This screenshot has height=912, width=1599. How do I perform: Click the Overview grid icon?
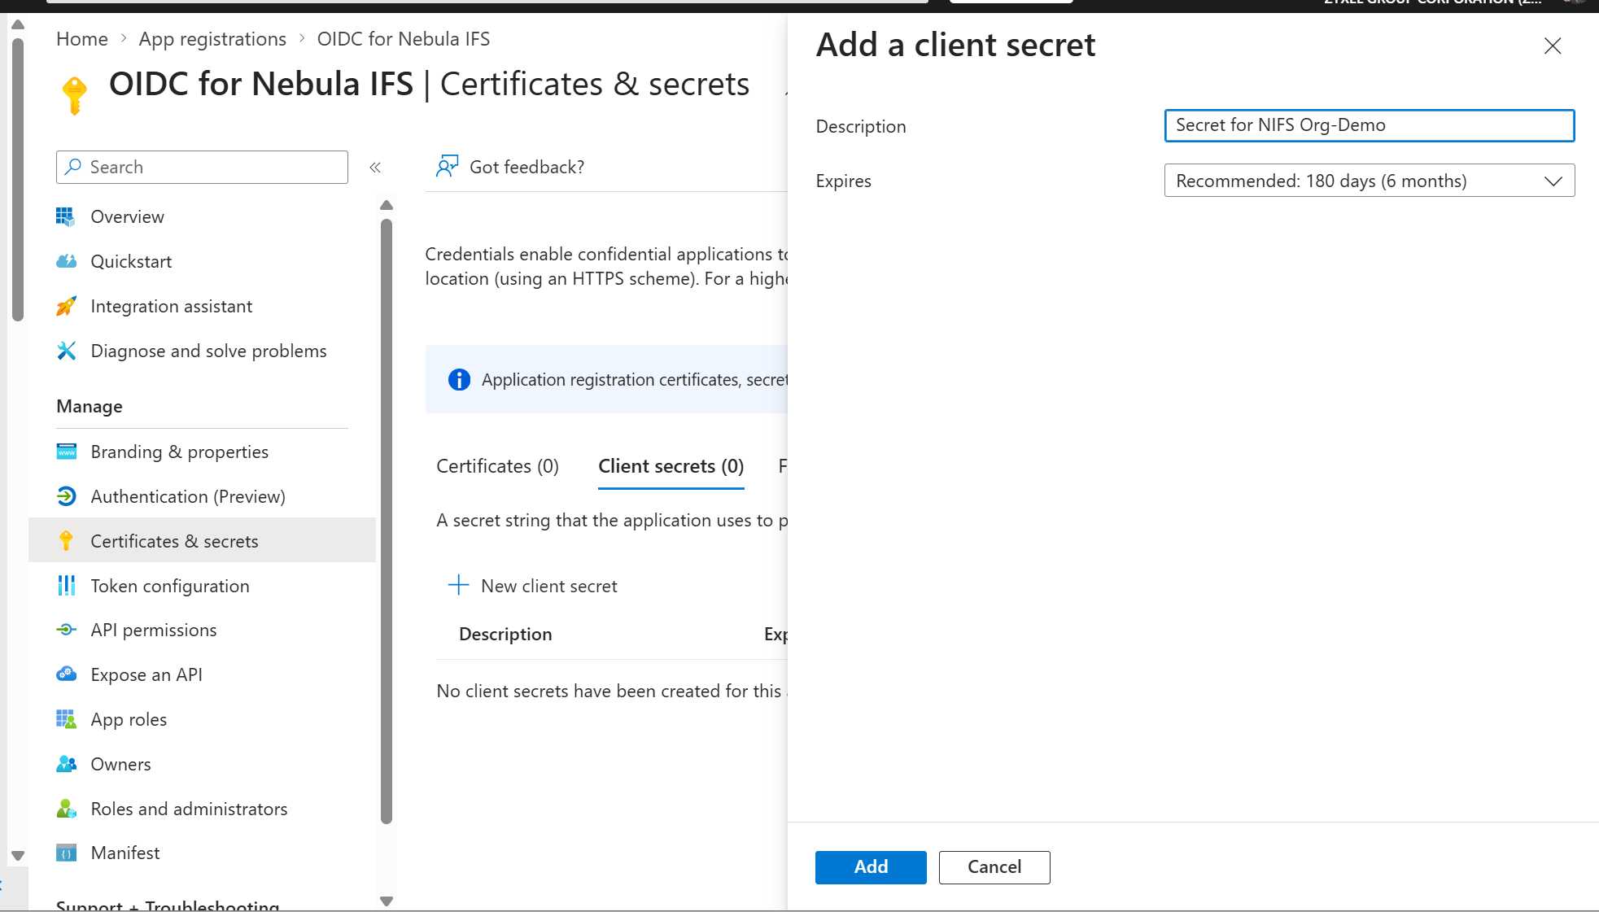coord(66,216)
